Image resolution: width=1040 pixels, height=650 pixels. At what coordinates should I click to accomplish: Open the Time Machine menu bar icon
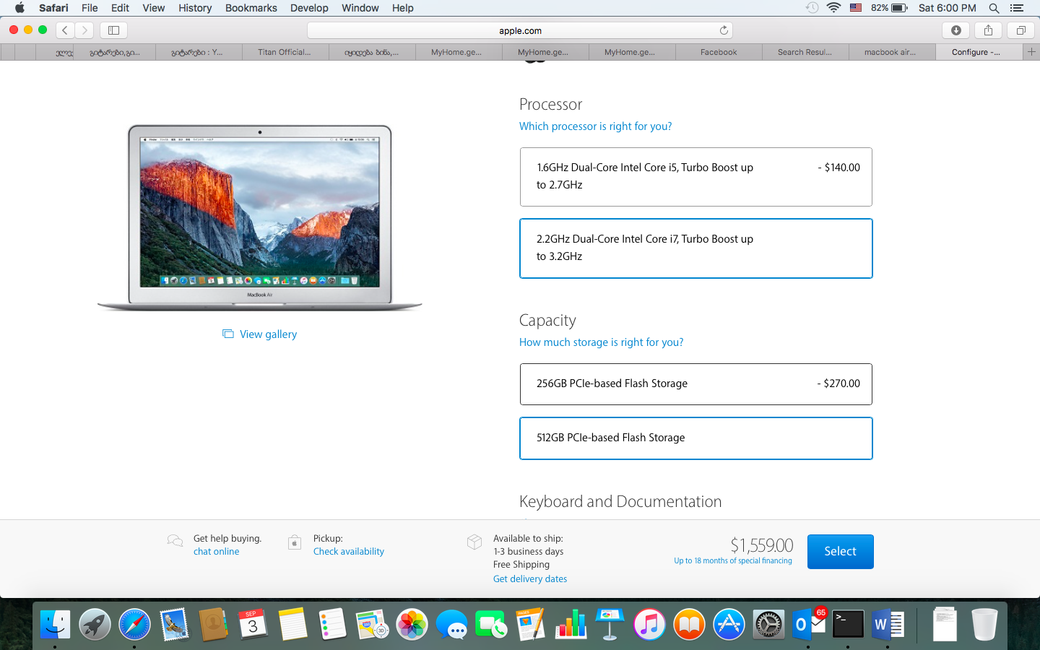[x=812, y=8]
